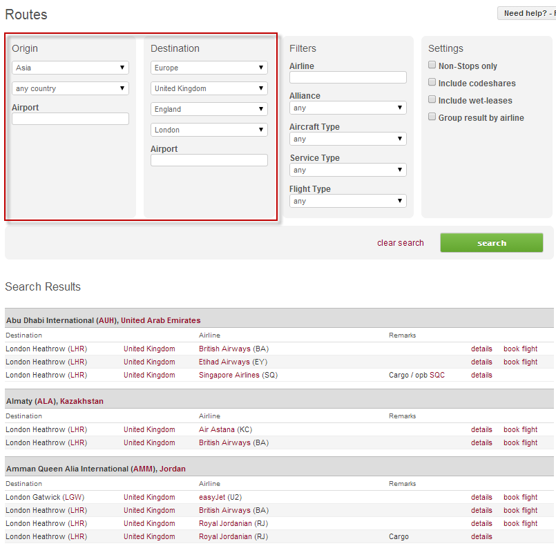Click book flight for Air Astana
The height and width of the screenshot is (546, 556).
[520, 429]
